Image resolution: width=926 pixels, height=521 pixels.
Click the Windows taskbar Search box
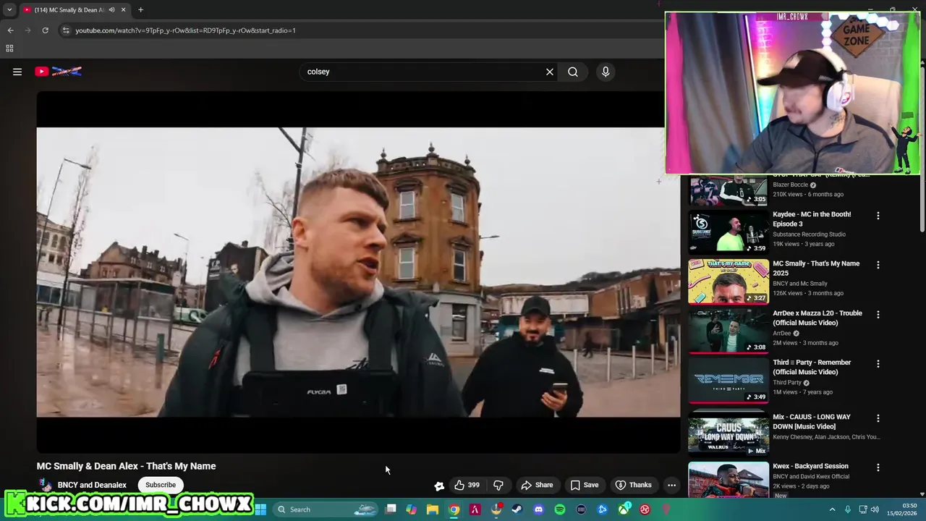click(x=326, y=509)
